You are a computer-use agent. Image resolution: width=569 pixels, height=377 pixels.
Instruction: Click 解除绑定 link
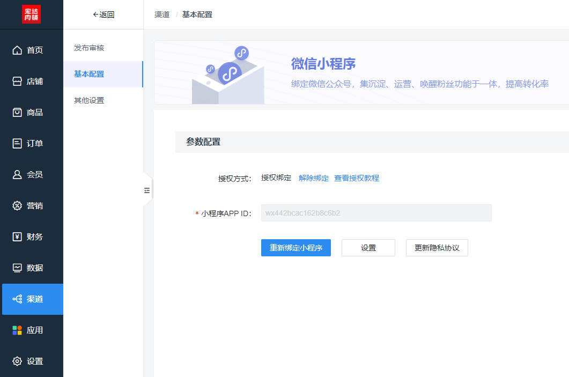(314, 178)
